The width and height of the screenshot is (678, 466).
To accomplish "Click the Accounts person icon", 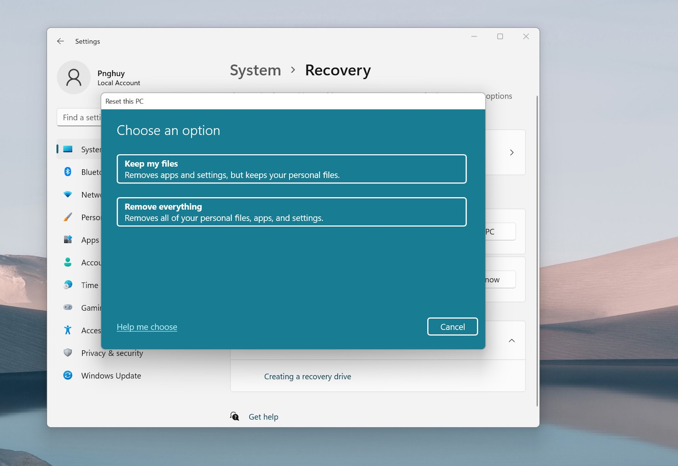I will point(68,262).
